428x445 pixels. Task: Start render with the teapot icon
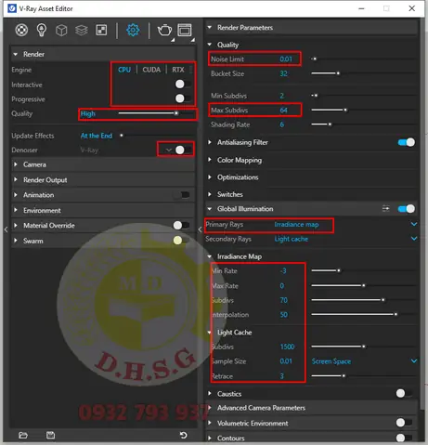(164, 31)
